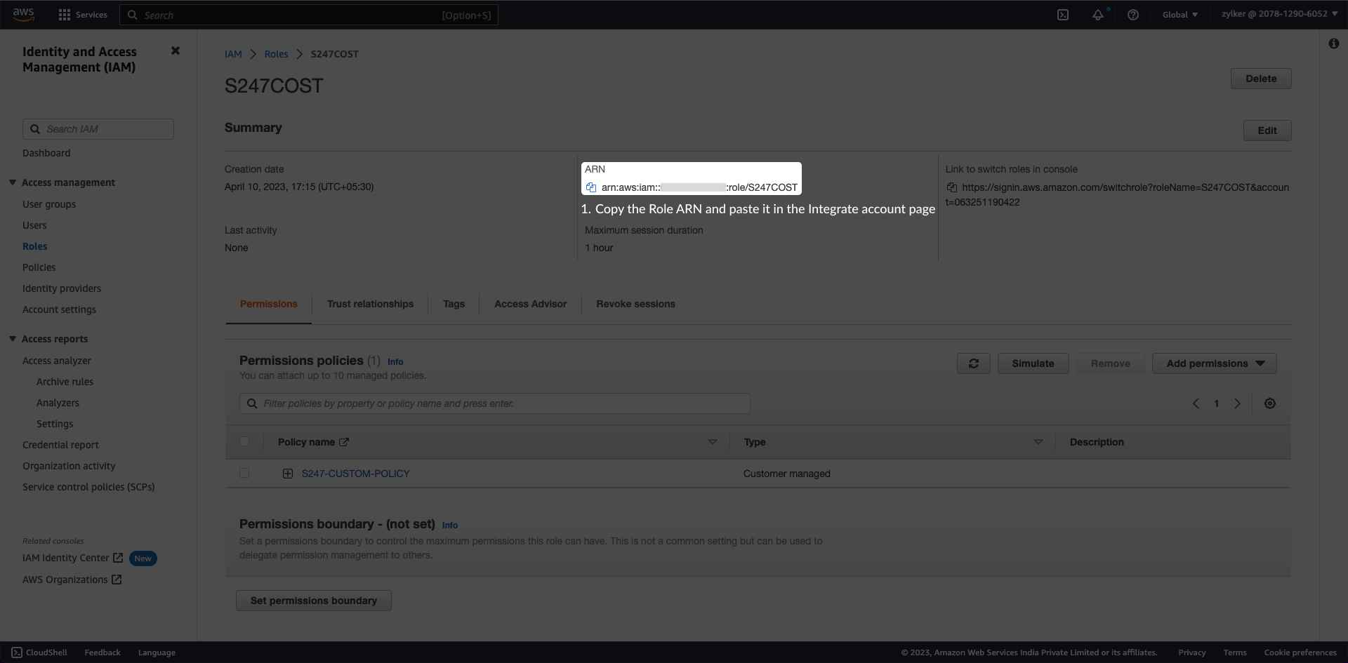Focus the Search IAM field

pos(98,129)
